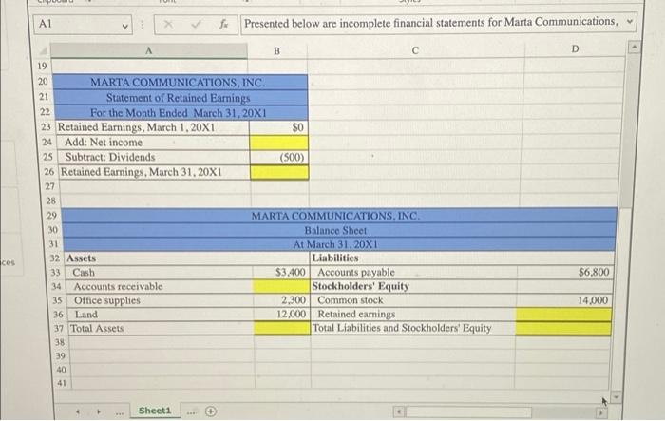Screen dimensions: 665x421
Task: Go to next sheet arrow
Action: click(98, 411)
